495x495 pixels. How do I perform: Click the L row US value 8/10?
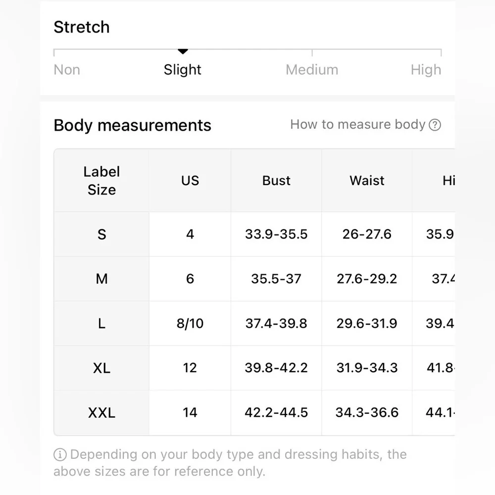pos(190,323)
